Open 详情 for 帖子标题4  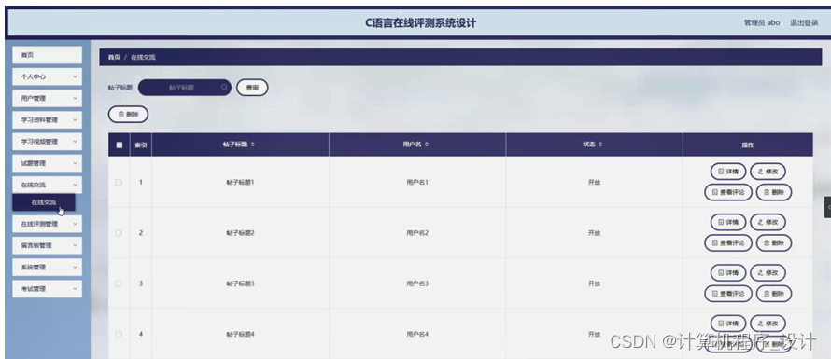click(728, 324)
